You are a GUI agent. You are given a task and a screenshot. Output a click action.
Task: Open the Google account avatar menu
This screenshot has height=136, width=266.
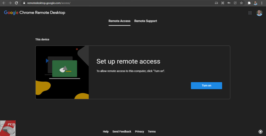coord(259,13)
